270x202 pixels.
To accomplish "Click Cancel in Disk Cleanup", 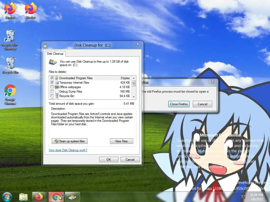I will pos(130,160).
